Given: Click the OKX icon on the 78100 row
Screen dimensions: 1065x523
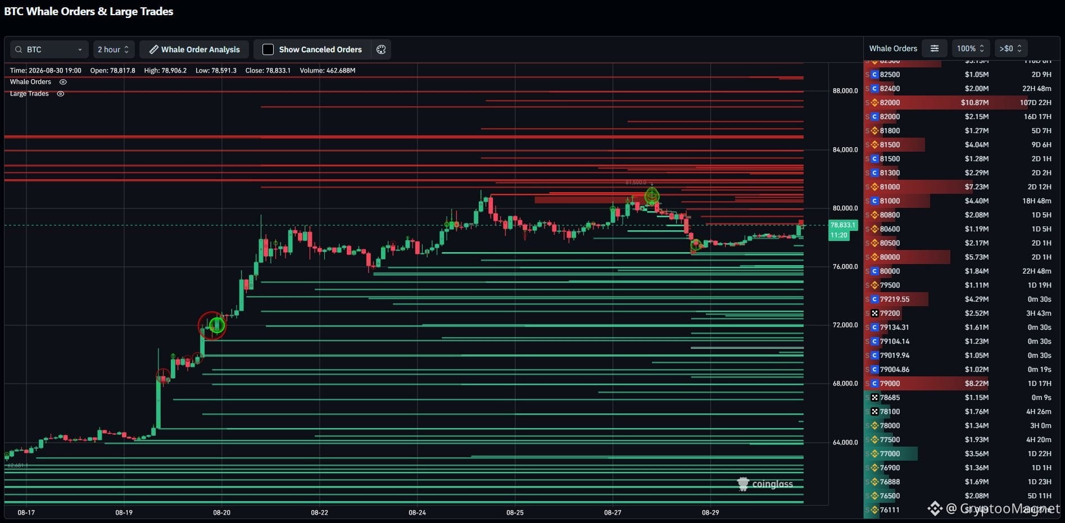Looking at the screenshot, I should click(874, 412).
